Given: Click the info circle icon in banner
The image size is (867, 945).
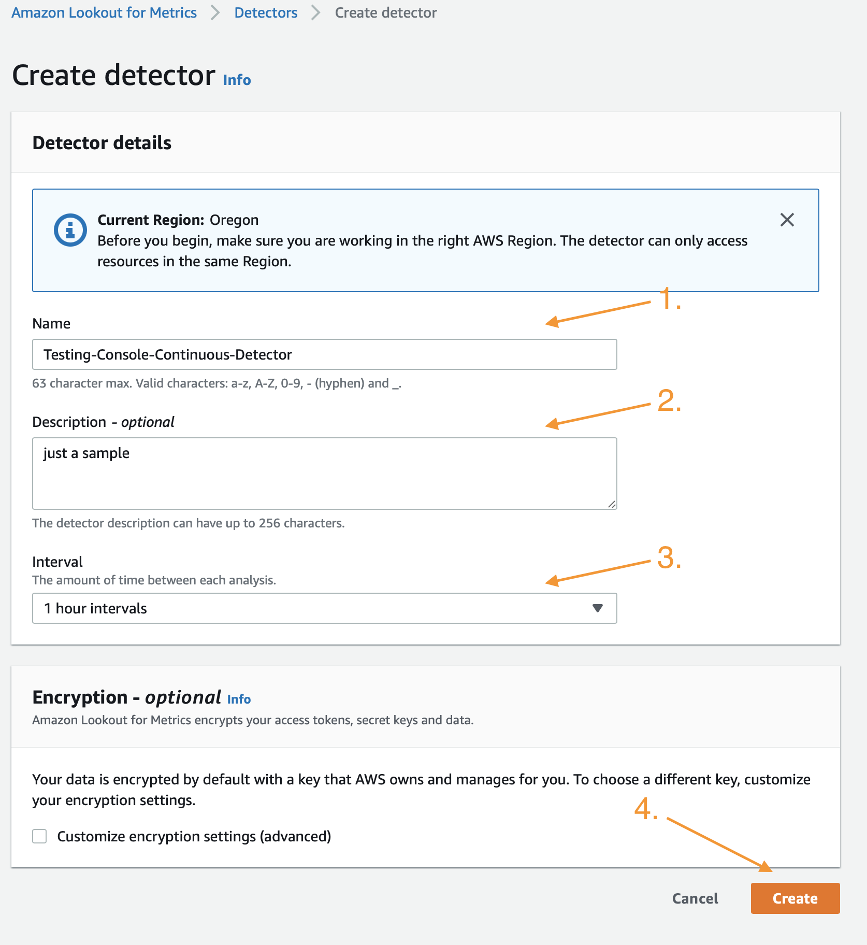Looking at the screenshot, I should click(x=70, y=230).
